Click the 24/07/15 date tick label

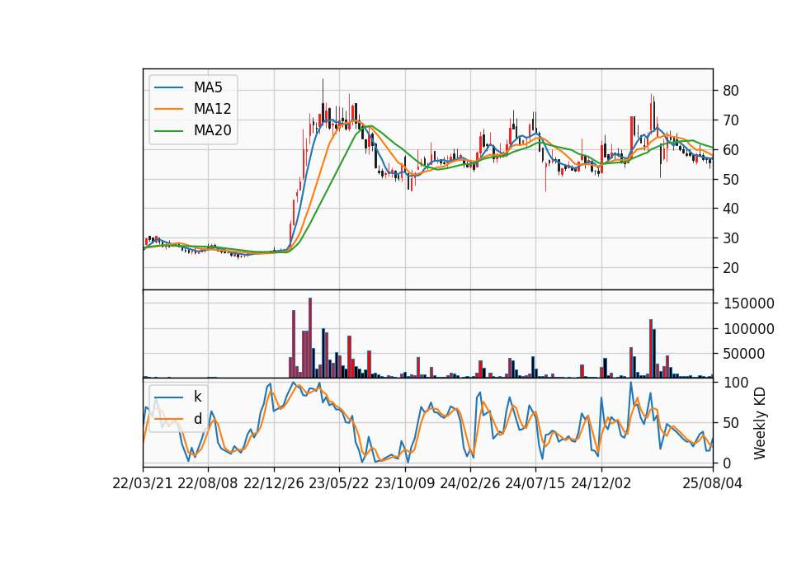(x=535, y=483)
